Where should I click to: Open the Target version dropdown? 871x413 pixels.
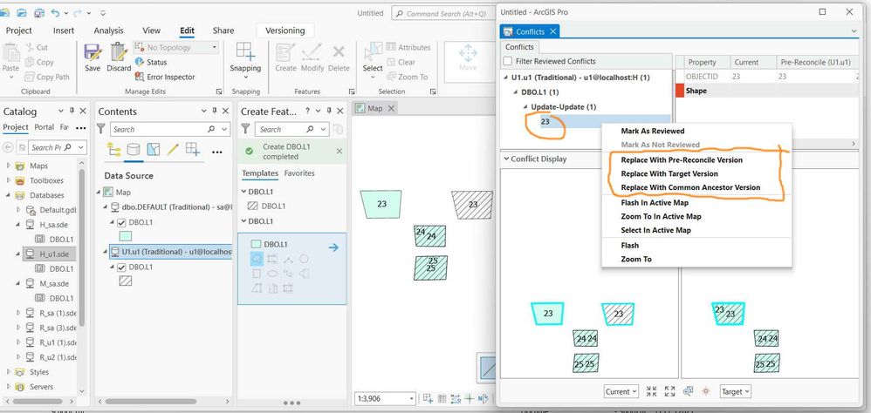click(x=736, y=391)
